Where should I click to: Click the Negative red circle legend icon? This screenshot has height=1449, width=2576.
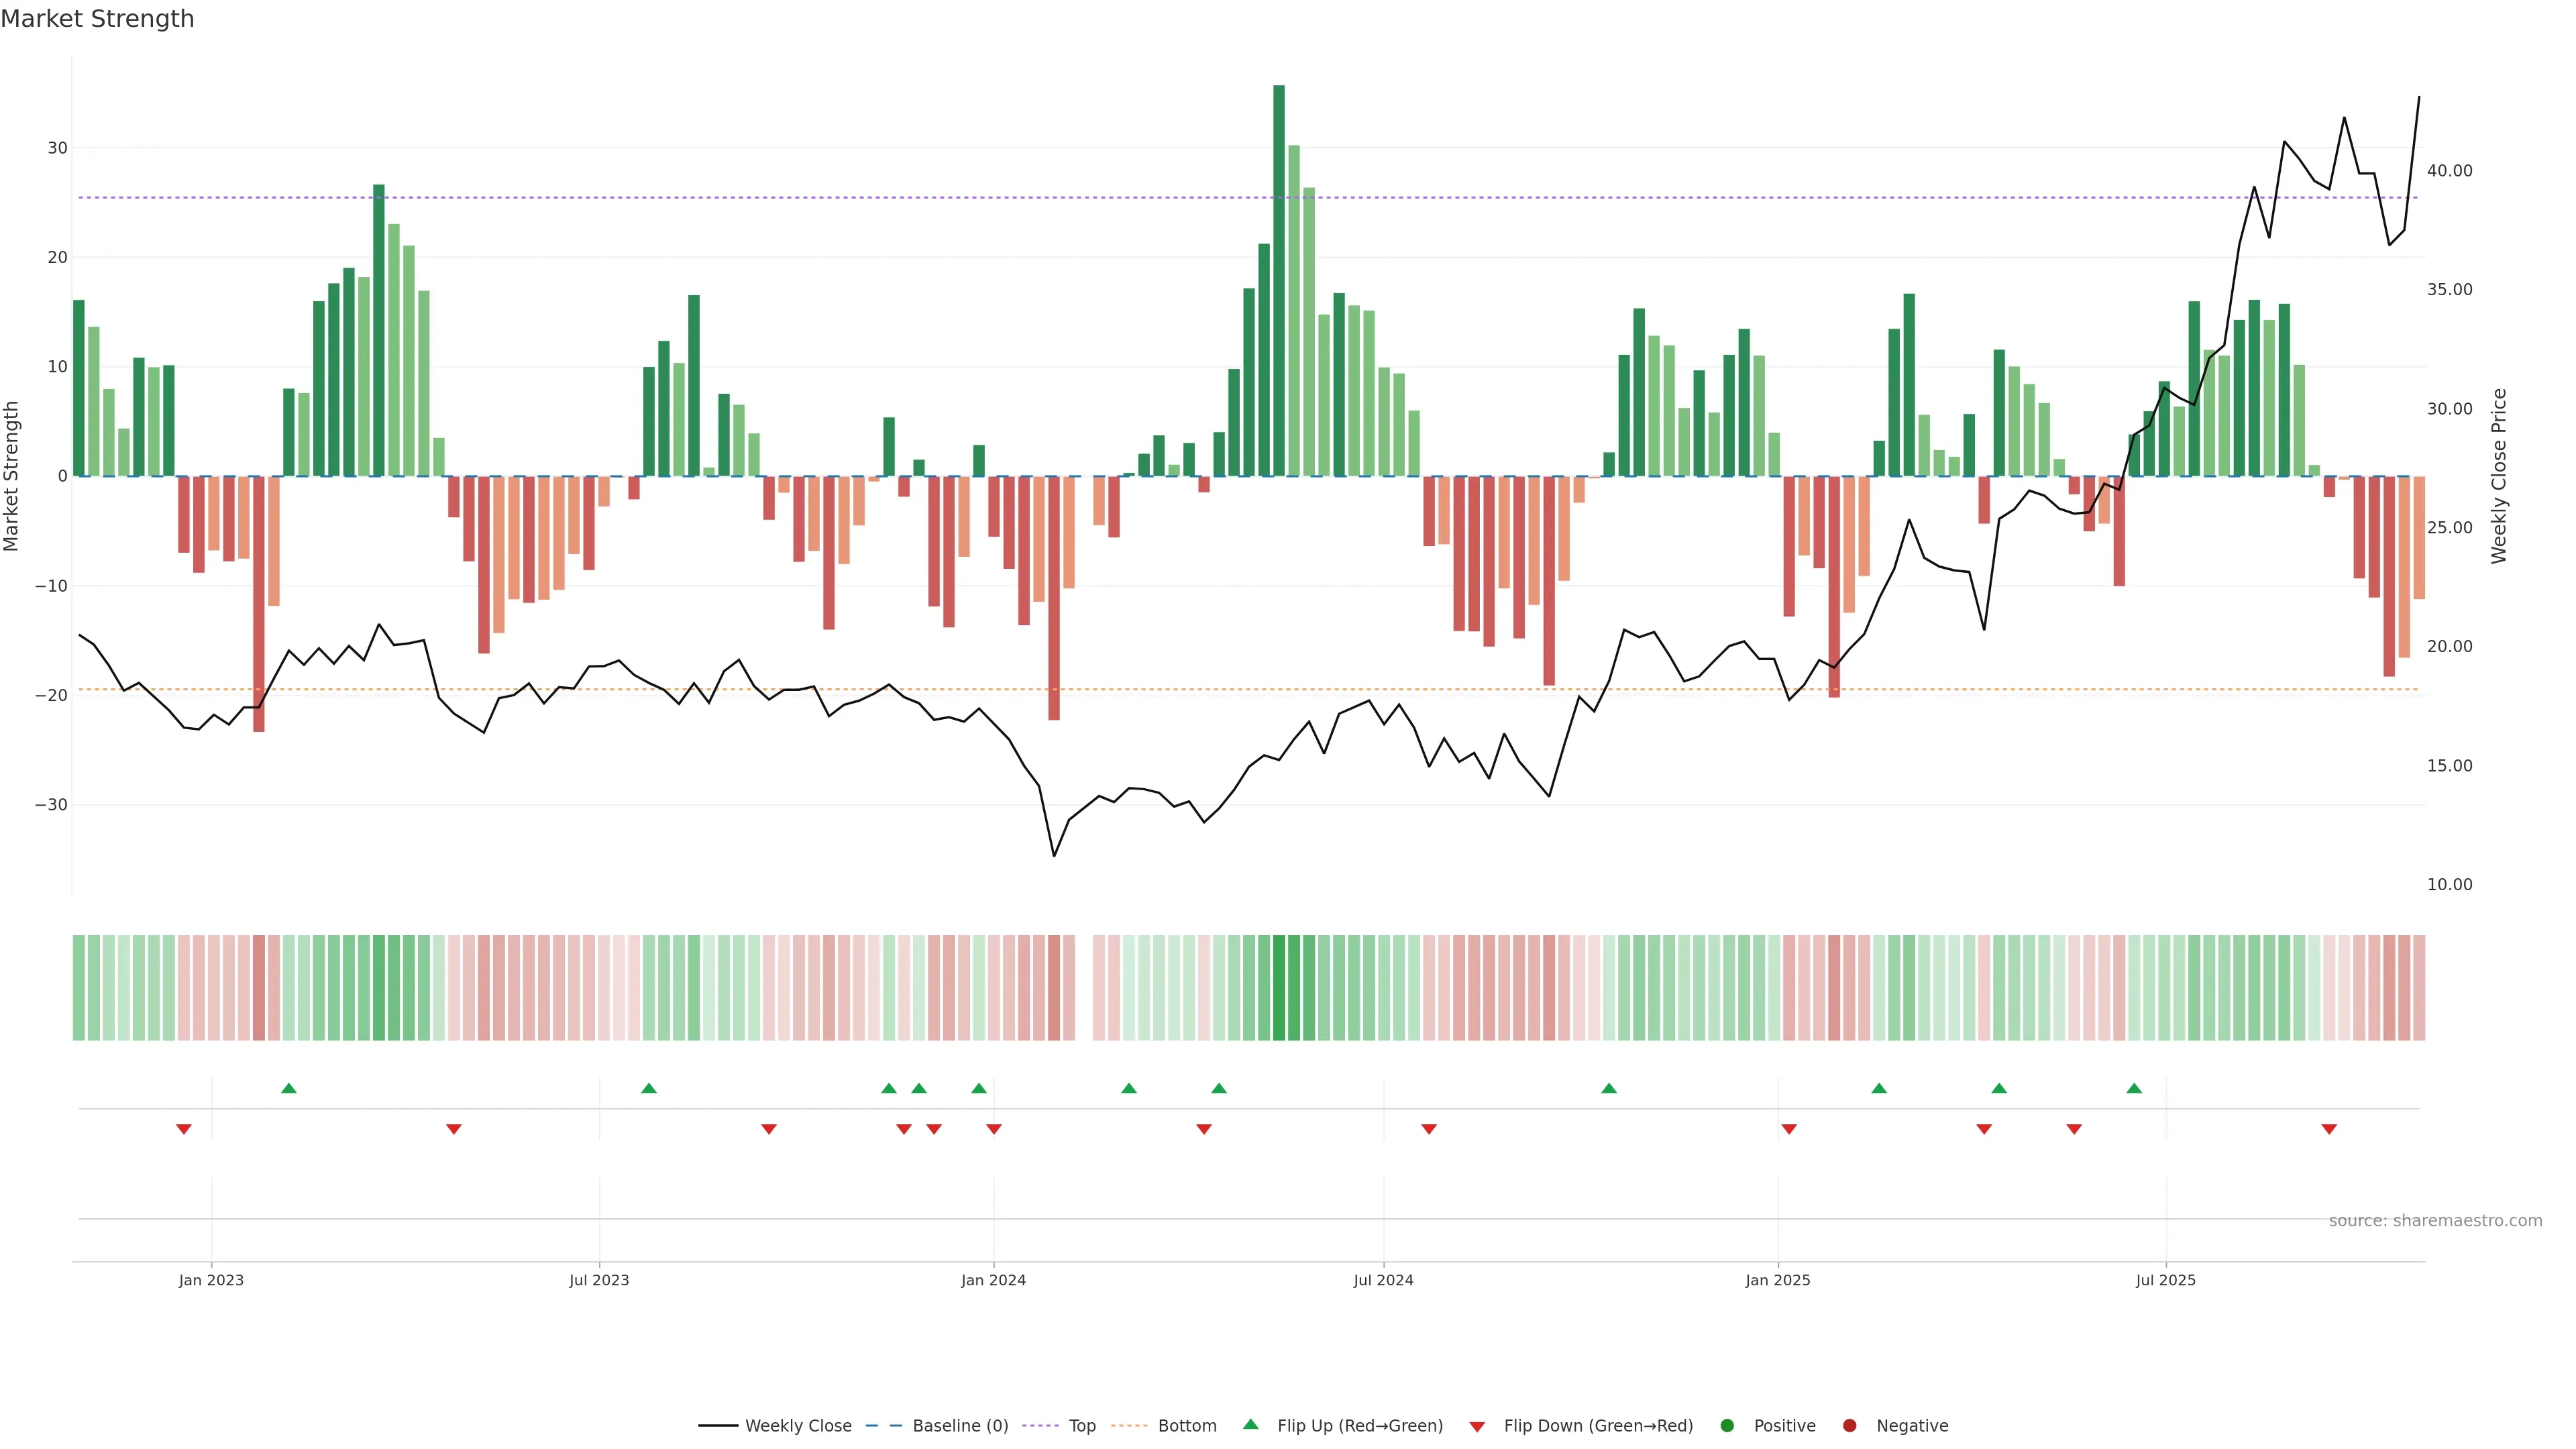pos(1849,1426)
